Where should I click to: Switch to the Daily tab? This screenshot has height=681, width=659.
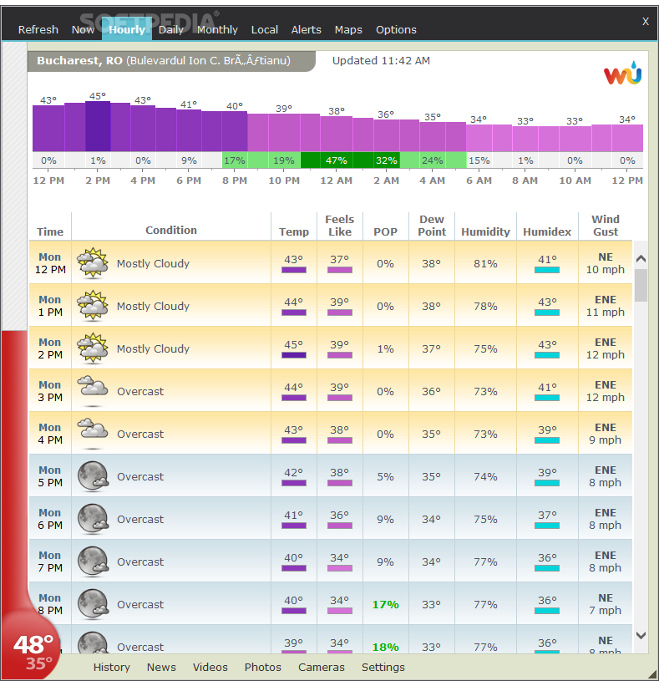click(x=171, y=29)
